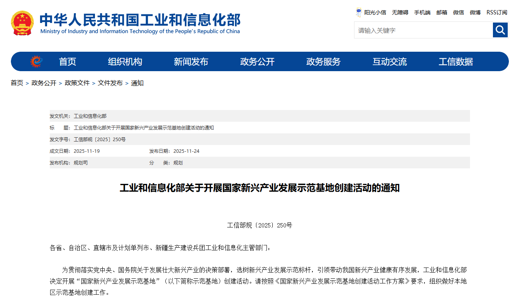Open 政务服务 from the nav bar

323,61
